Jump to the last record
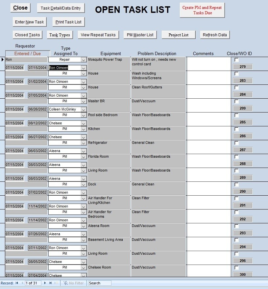Viewport: 268px width, 289px height. [x=50, y=283]
